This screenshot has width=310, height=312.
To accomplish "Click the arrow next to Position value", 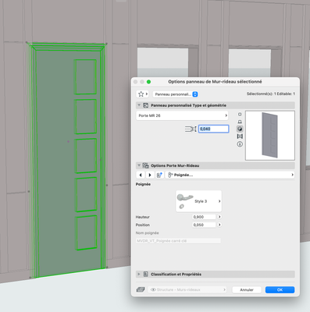I will point(219,225).
